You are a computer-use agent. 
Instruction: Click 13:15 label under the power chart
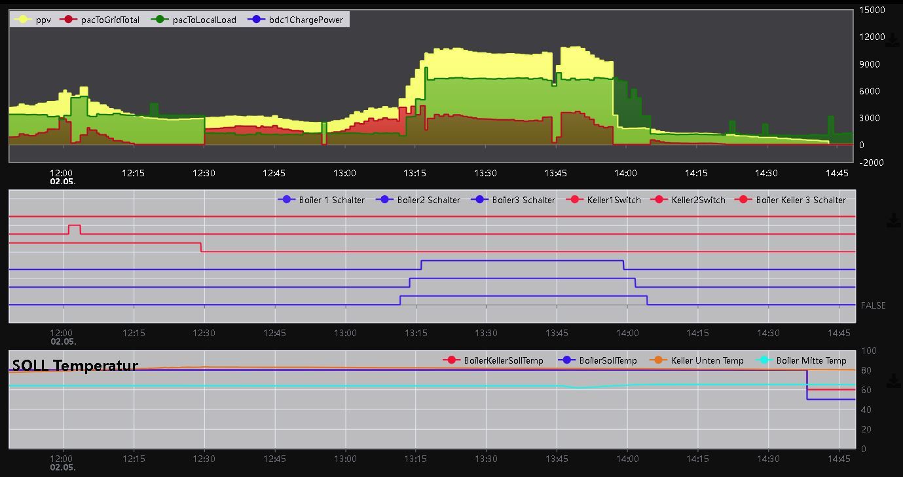tap(415, 173)
